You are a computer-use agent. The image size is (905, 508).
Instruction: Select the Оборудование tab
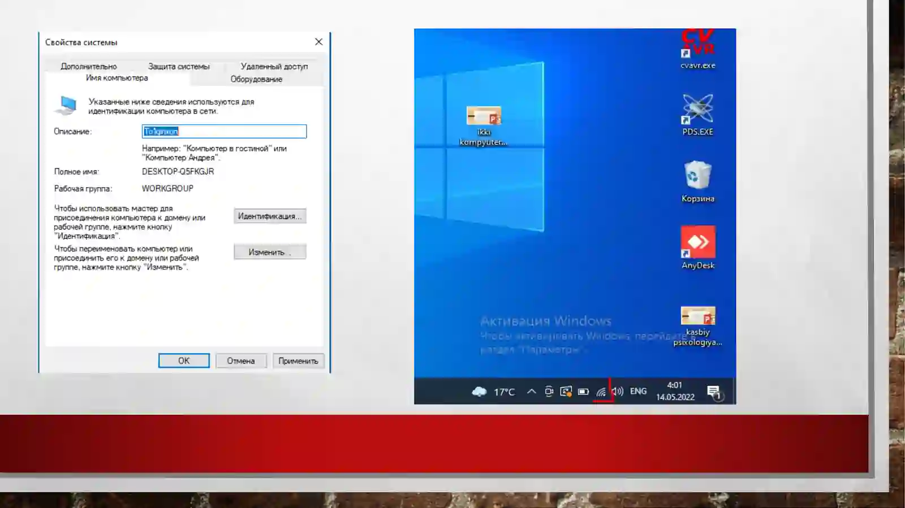coord(256,79)
